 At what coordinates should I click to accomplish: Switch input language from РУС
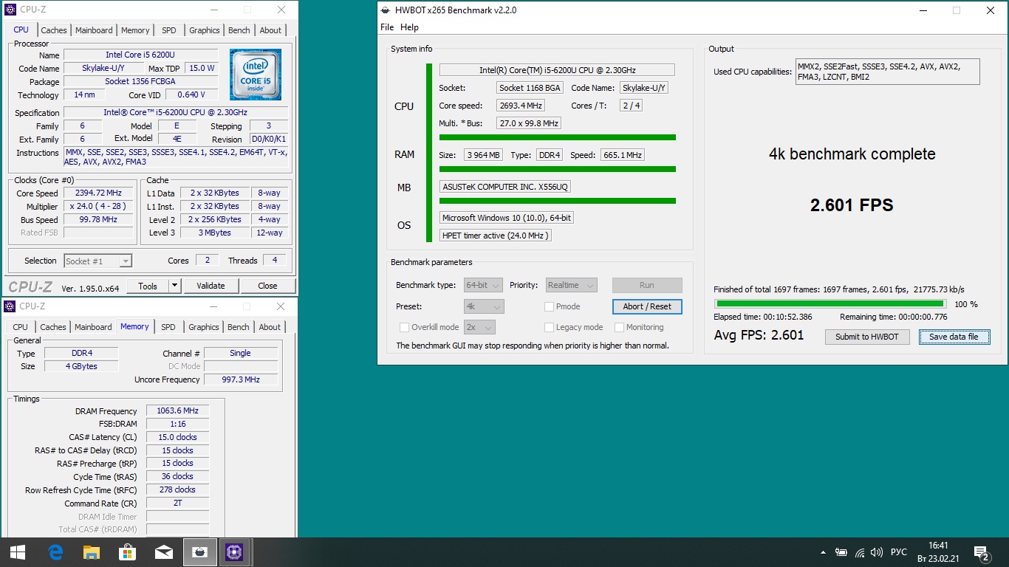(x=899, y=552)
